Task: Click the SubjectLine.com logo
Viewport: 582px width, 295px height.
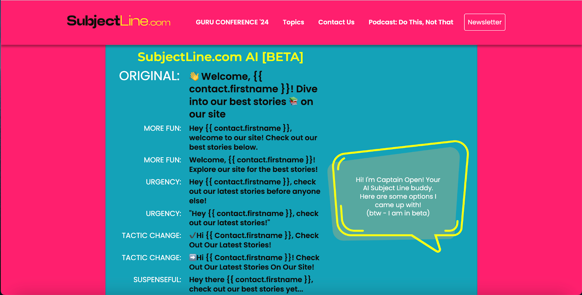Action: (119, 21)
